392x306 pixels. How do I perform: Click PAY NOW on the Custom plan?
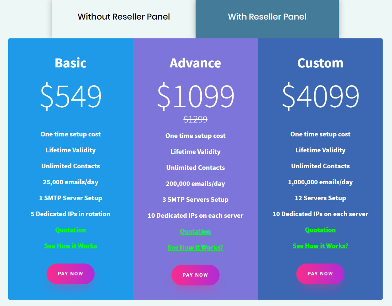320,273
